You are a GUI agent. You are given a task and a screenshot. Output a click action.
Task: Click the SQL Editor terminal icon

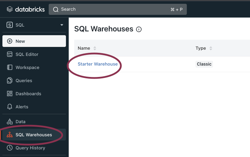pos(10,54)
